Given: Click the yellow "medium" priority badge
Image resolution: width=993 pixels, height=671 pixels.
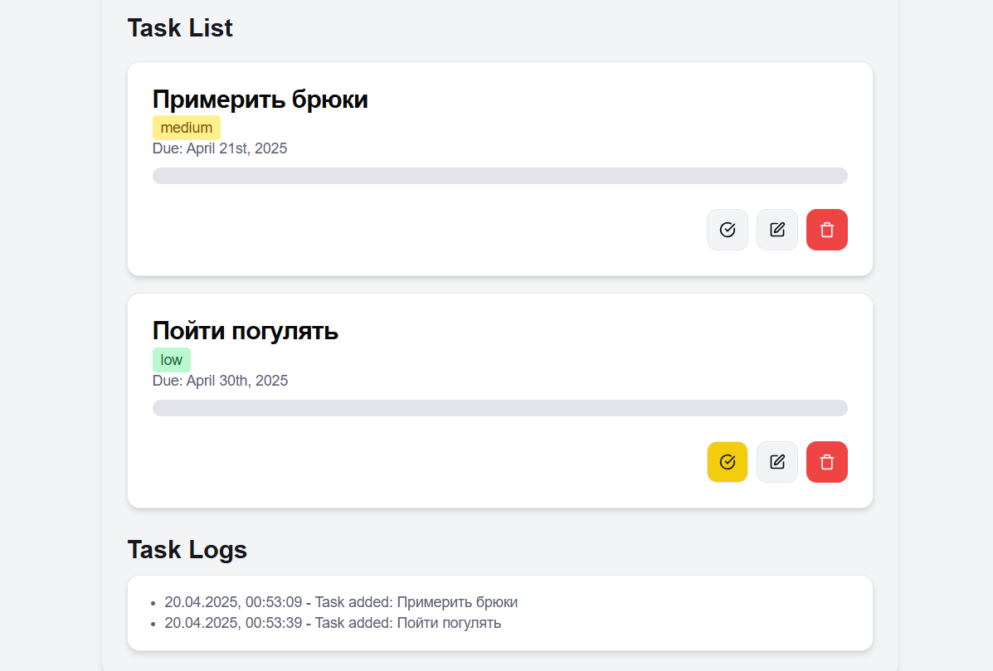Looking at the screenshot, I should (187, 128).
